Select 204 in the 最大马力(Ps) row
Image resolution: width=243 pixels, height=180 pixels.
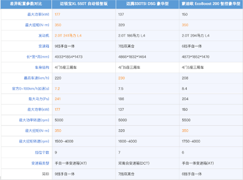coord(185,99)
